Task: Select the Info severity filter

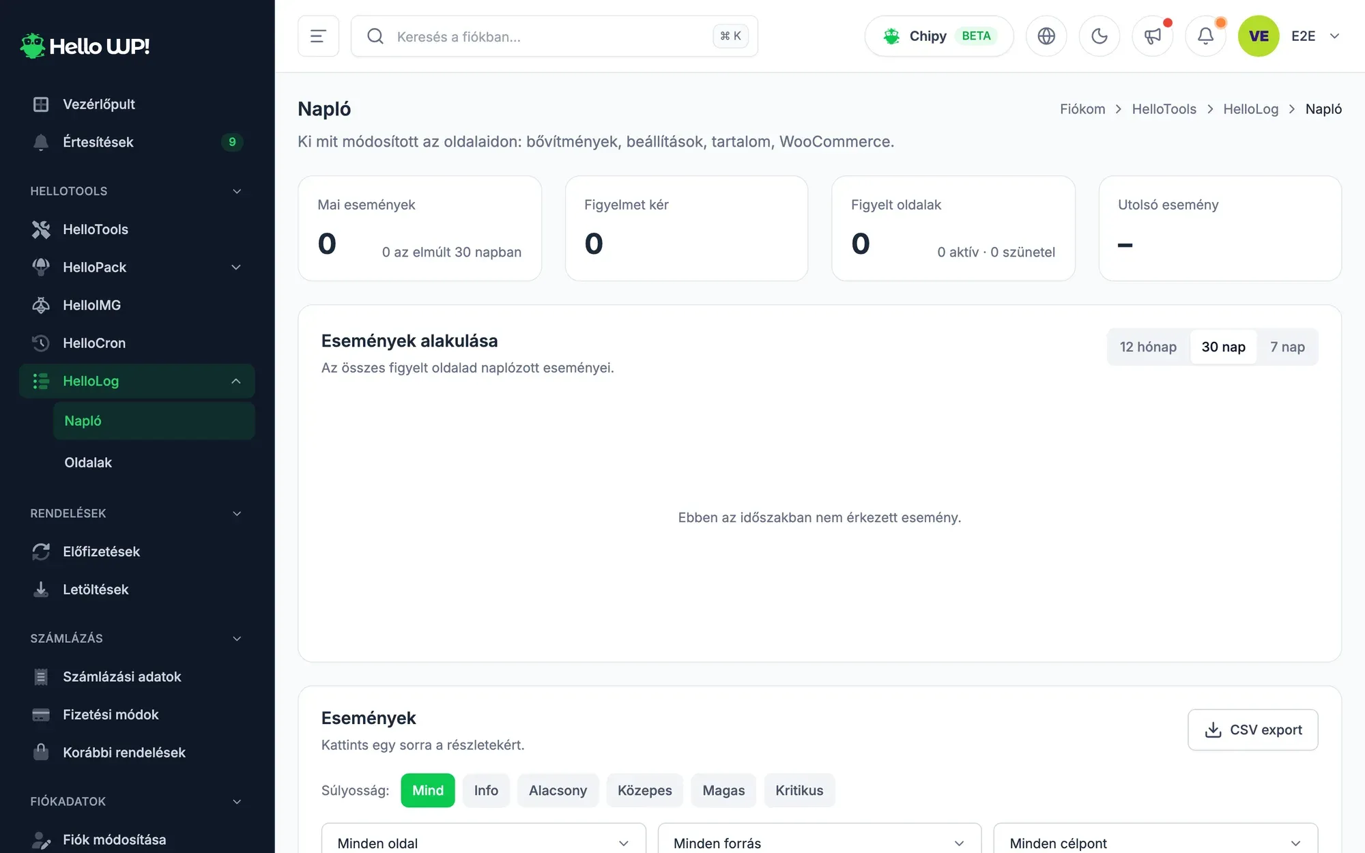Action: point(486,790)
